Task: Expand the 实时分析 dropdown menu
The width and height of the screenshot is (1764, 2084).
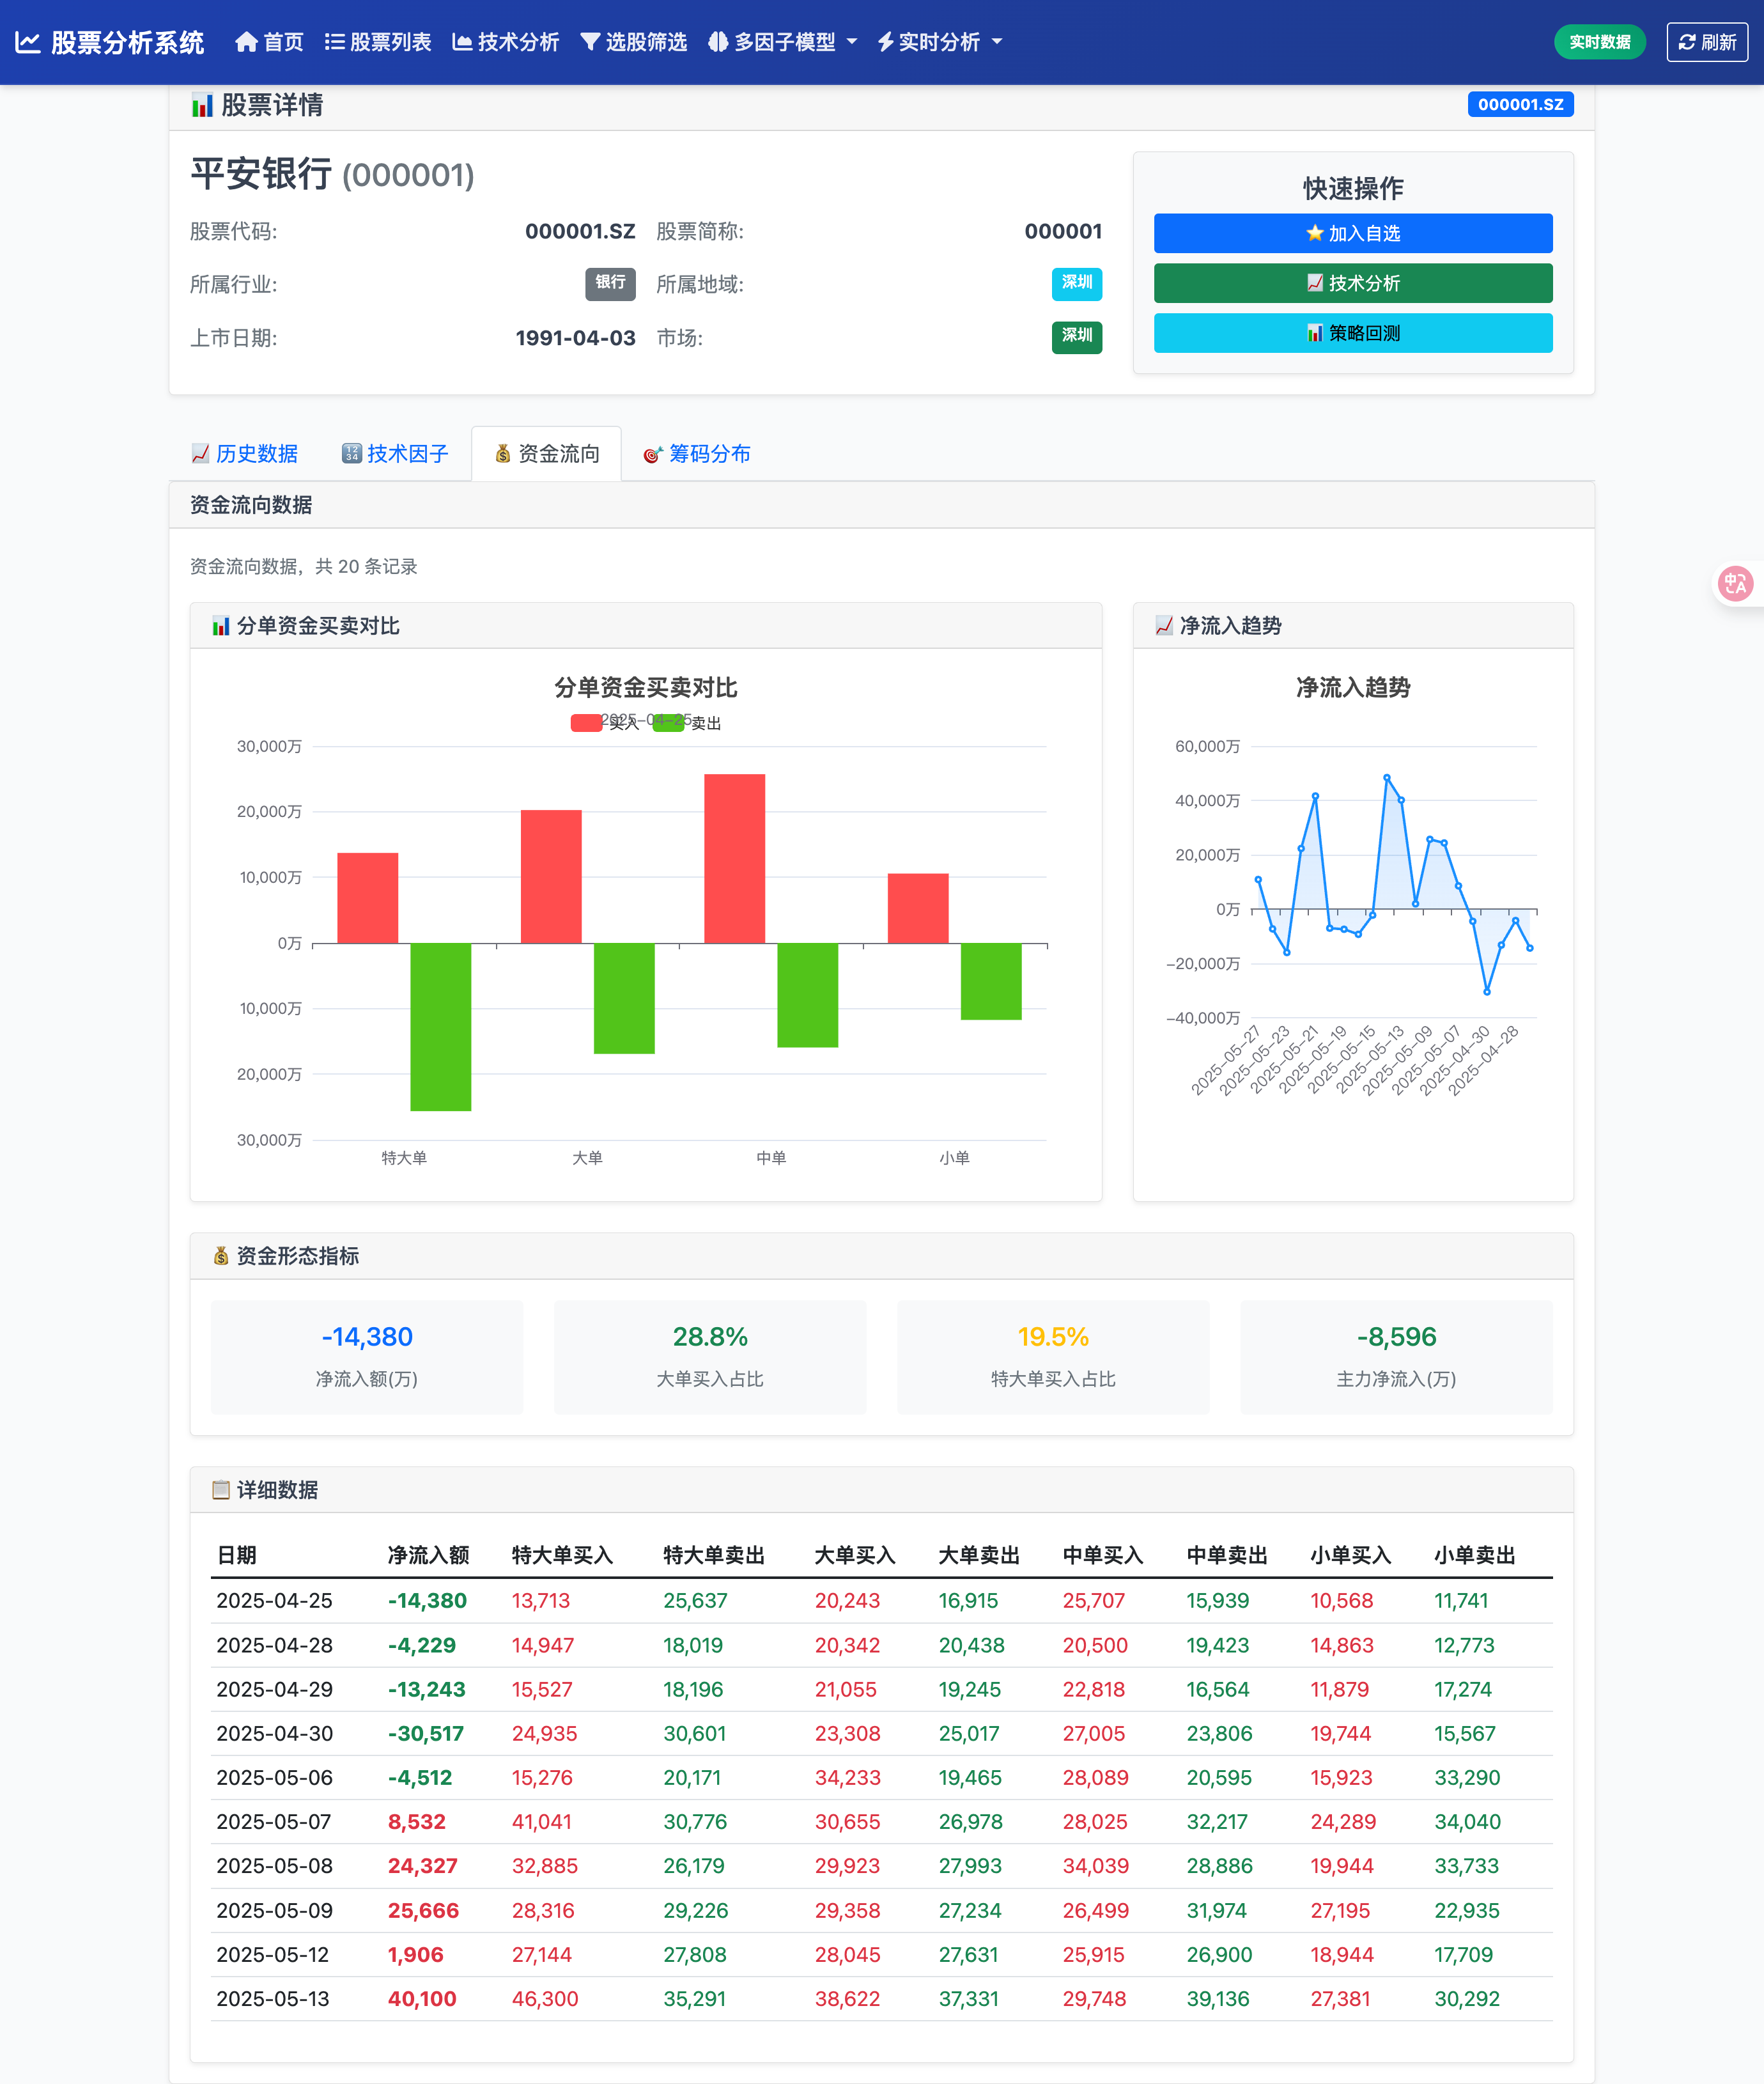Action: pos(940,42)
